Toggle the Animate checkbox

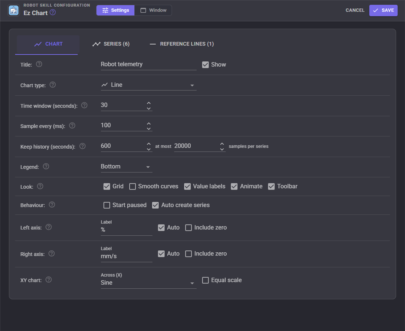tap(234, 186)
